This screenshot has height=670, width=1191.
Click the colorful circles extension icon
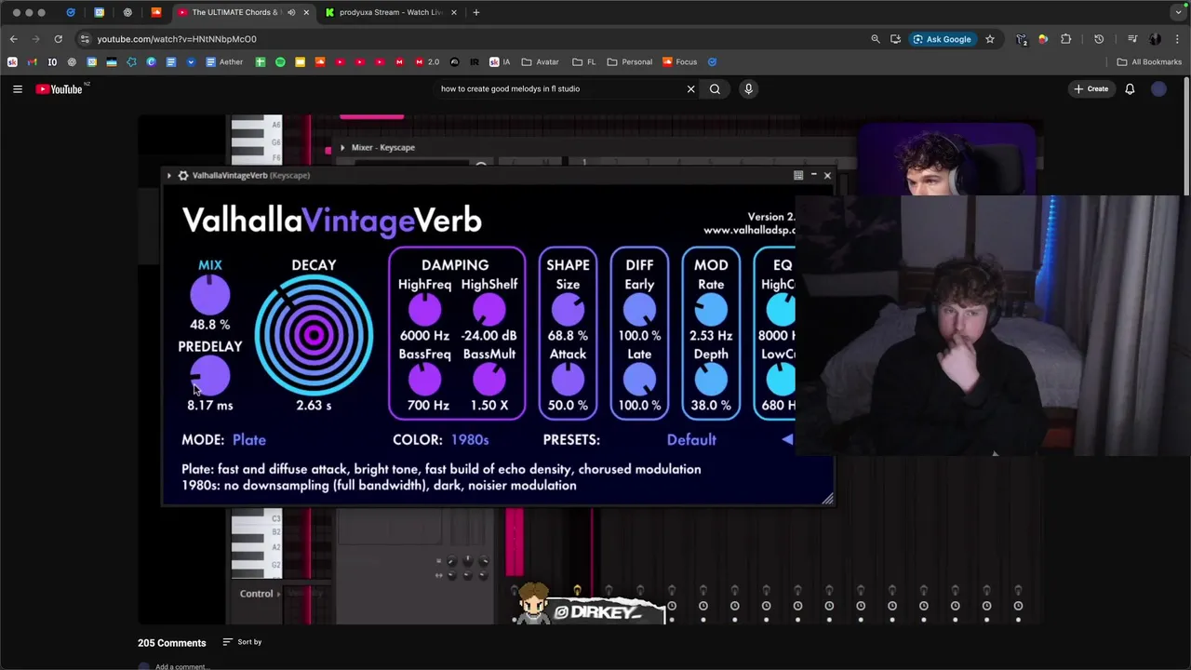(1043, 39)
